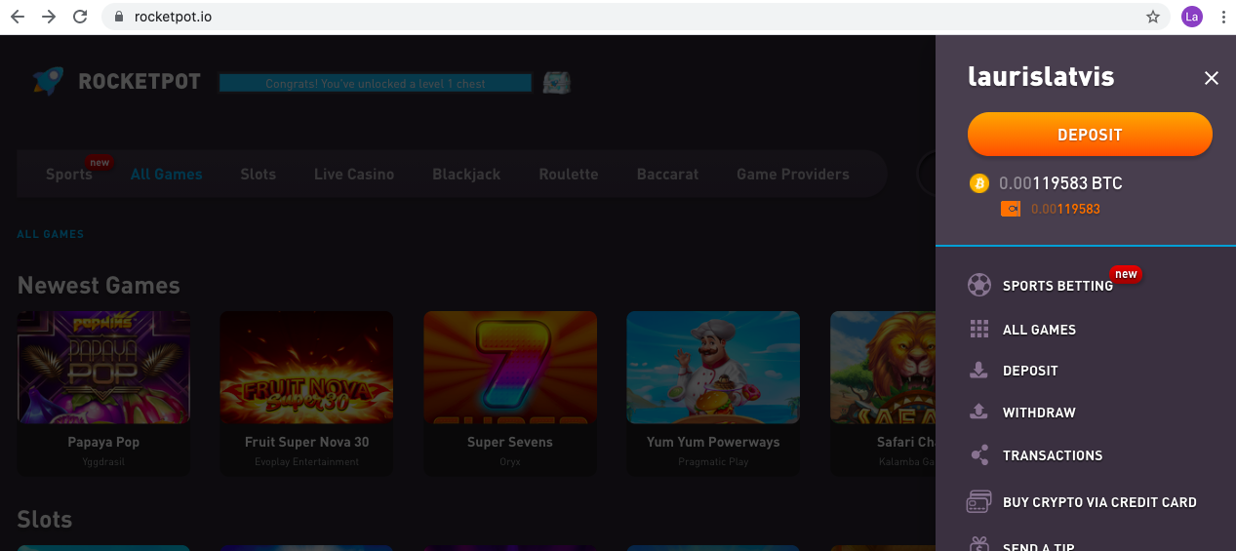Open BUY CRYPTO VIA CREDIT CARD
Viewport: 1236px width, 551px height.
point(1099,502)
